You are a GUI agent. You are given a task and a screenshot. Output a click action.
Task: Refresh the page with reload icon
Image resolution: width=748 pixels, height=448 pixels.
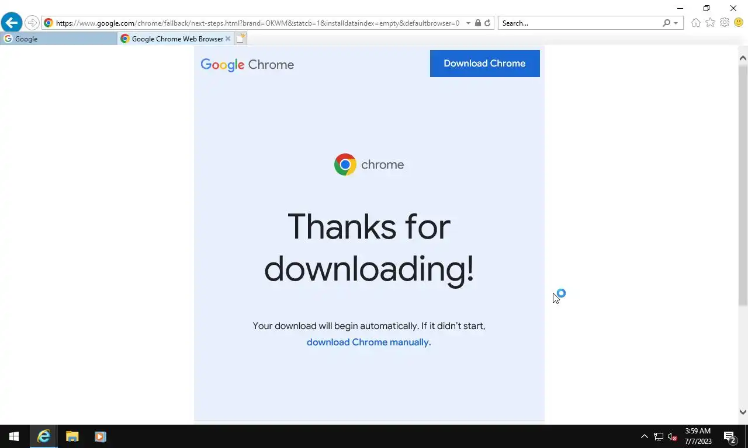pyautogui.click(x=487, y=23)
